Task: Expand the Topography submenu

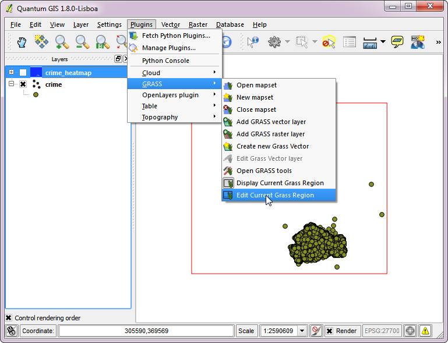Action: click(175, 117)
